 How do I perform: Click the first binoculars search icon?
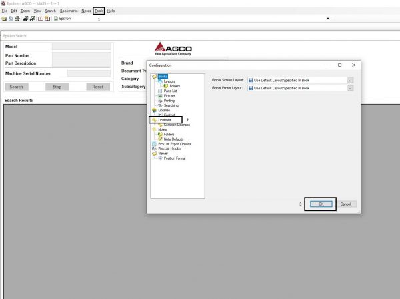[25, 19]
